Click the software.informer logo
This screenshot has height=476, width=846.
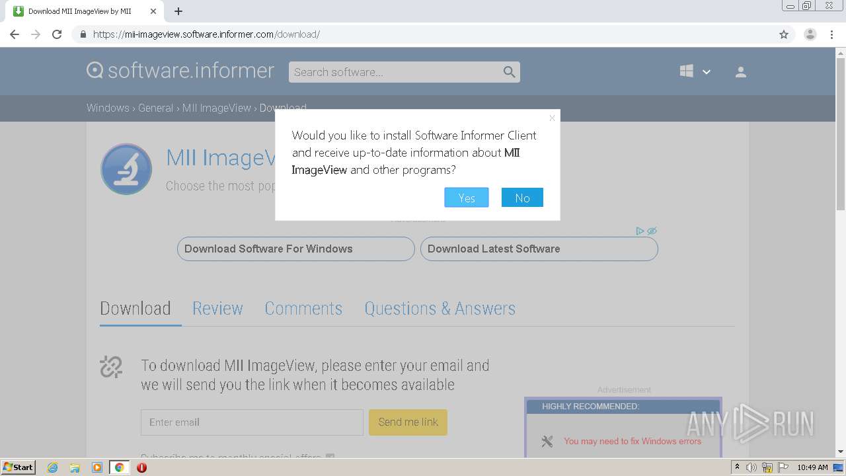180,71
